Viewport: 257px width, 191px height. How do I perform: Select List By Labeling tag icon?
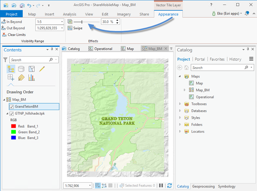tap(21, 77)
